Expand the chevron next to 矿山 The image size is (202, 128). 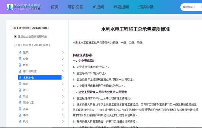tap(63, 90)
